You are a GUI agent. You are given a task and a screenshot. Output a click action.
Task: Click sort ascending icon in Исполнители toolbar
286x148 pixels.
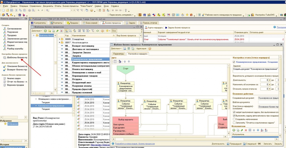point(262,130)
